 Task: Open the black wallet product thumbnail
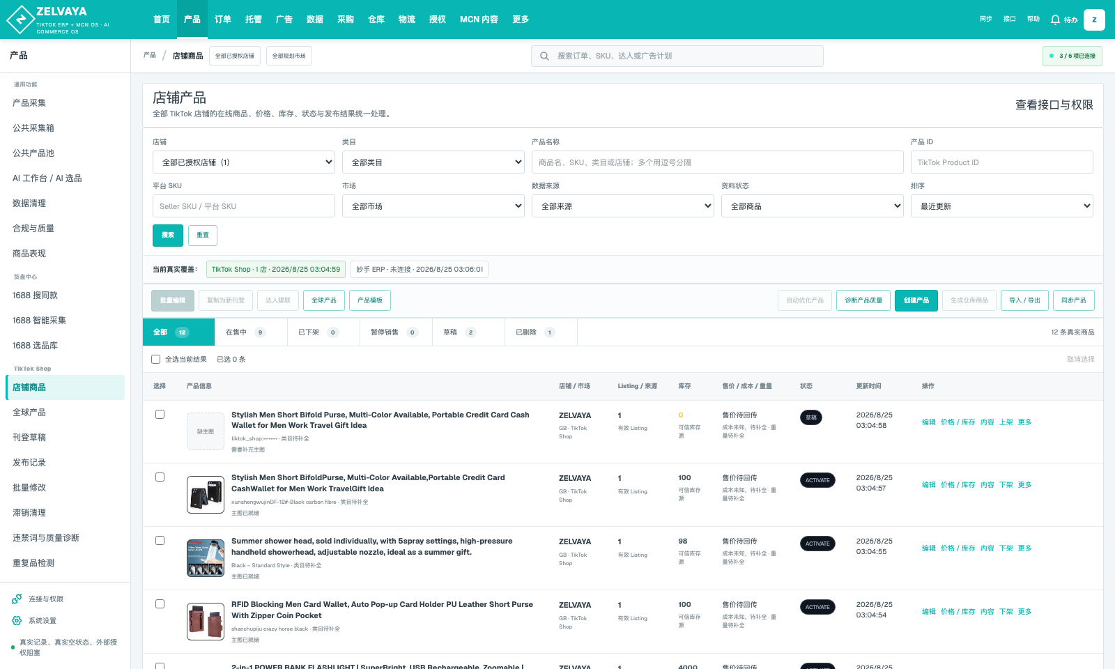point(206,494)
